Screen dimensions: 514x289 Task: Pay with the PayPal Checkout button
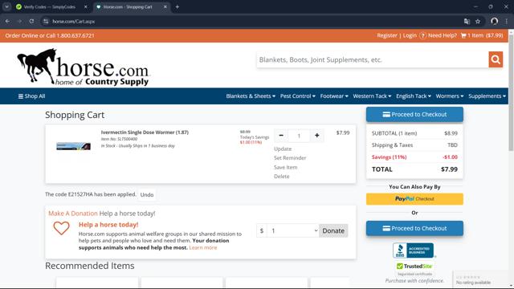click(x=414, y=199)
